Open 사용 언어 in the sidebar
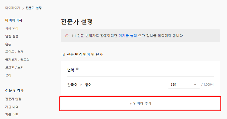Viewport: 227px width, 119px height. tap(12, 28)
